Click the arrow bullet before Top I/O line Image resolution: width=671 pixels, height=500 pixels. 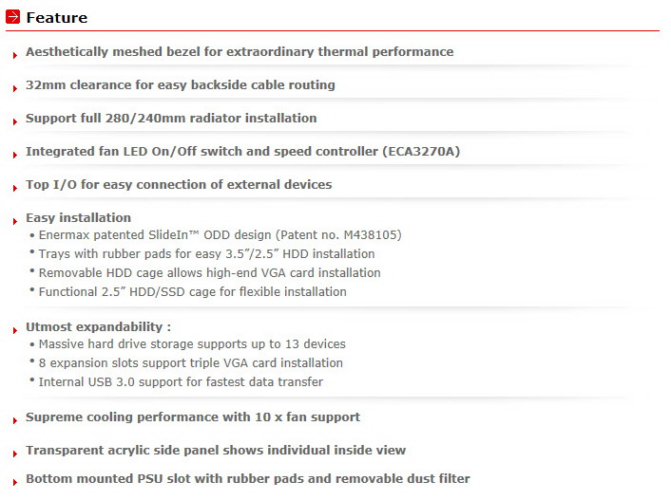click(x=15, y=188)
